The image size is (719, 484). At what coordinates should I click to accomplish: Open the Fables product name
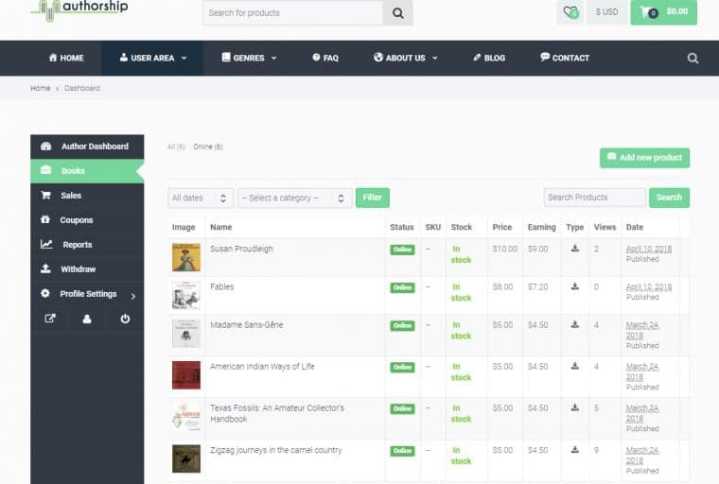[x=222, y=287]
